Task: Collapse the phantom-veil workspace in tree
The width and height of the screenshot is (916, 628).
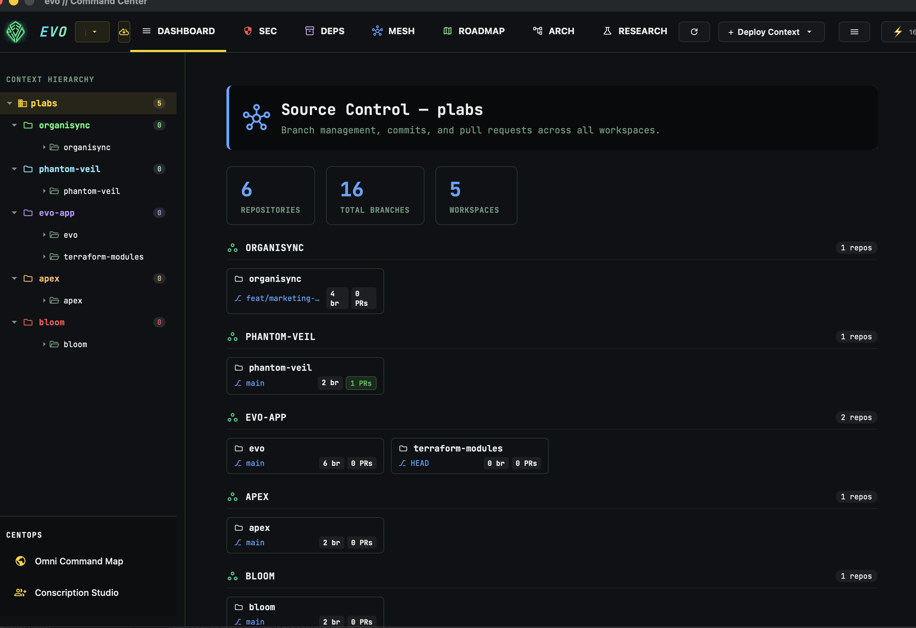Action: (15, 169)
